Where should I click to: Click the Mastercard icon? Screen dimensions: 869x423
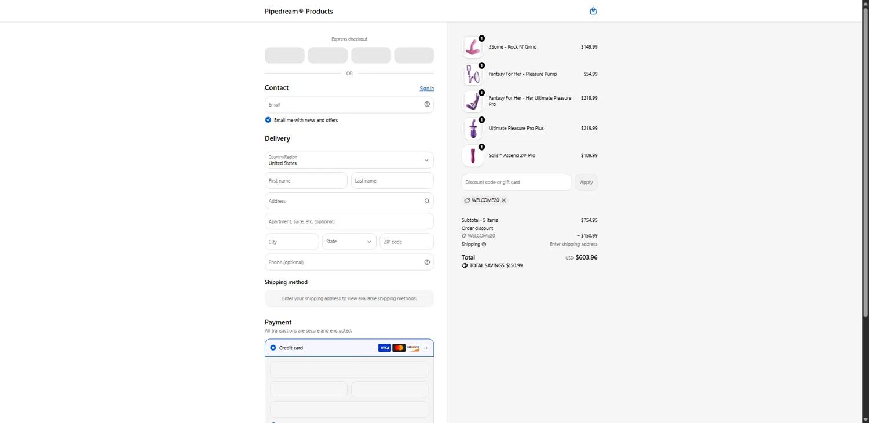[x=399, y=348]
